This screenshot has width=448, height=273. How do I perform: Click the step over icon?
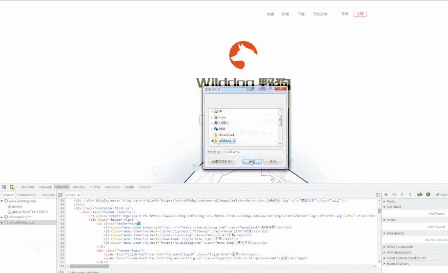[394, 195]
